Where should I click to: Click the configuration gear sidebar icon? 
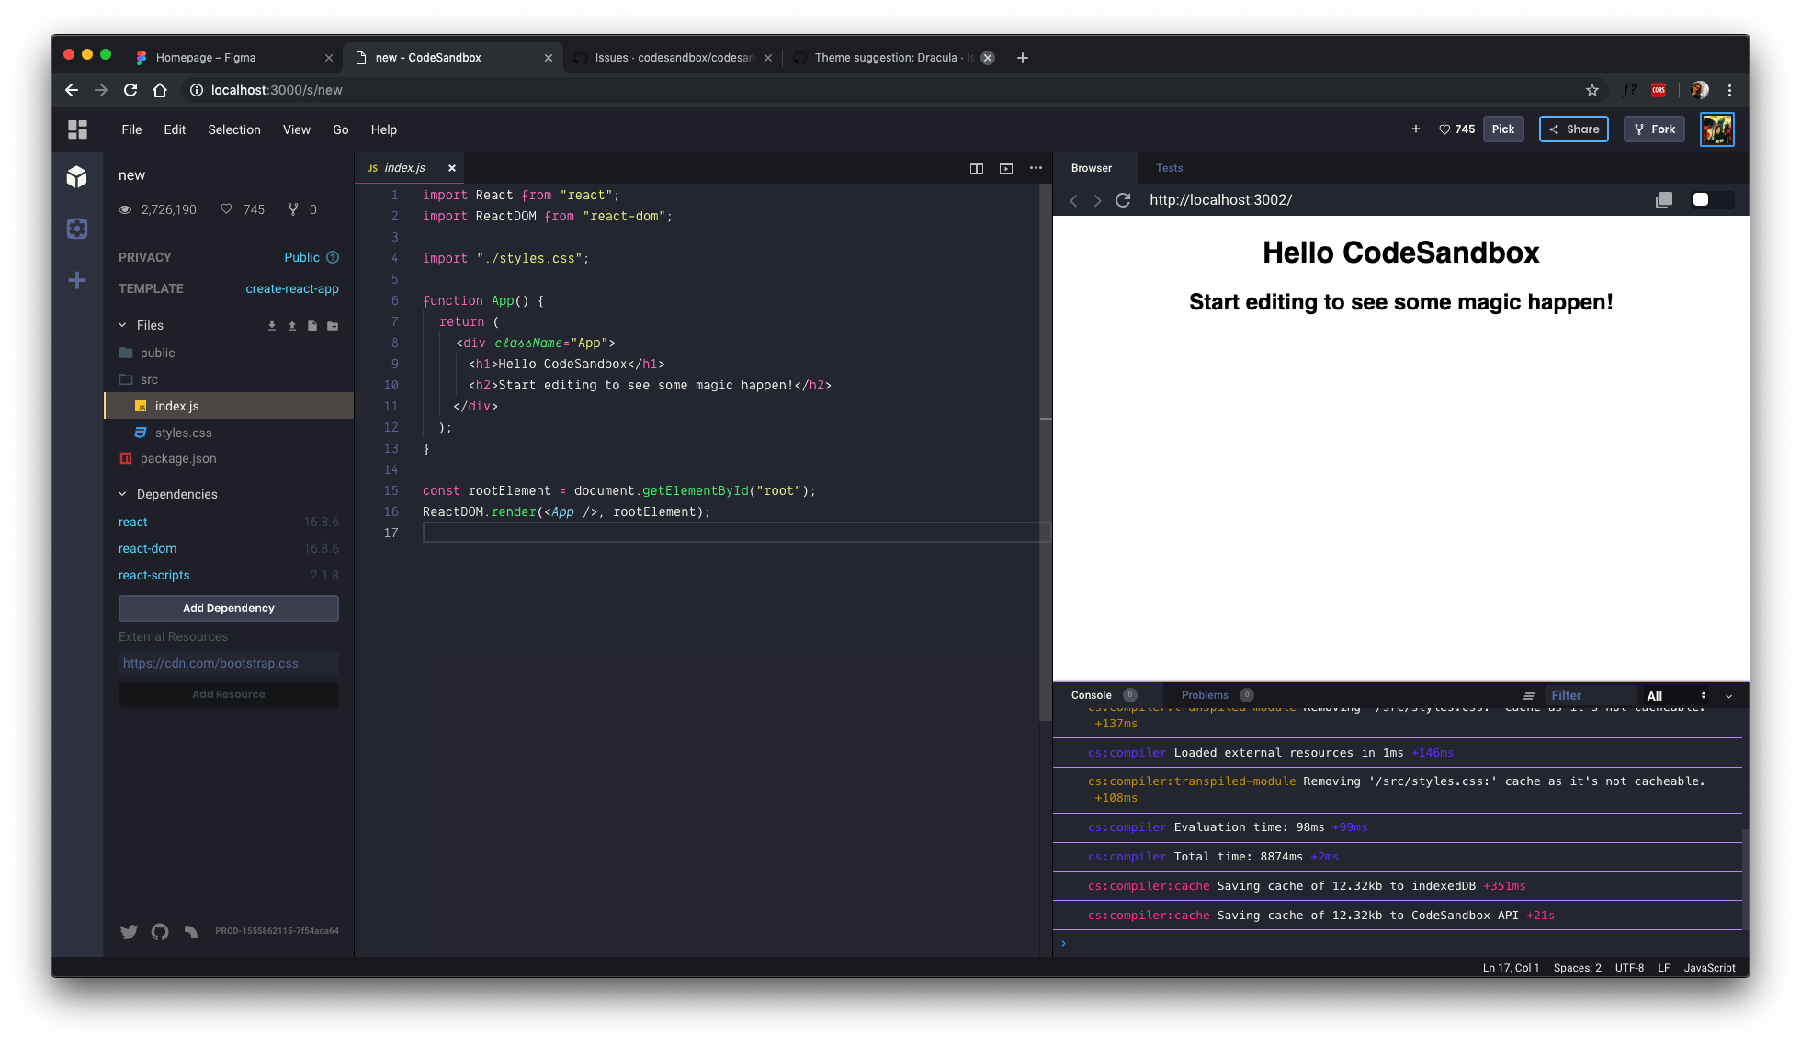pyautogui.click(x=77, y=229)
